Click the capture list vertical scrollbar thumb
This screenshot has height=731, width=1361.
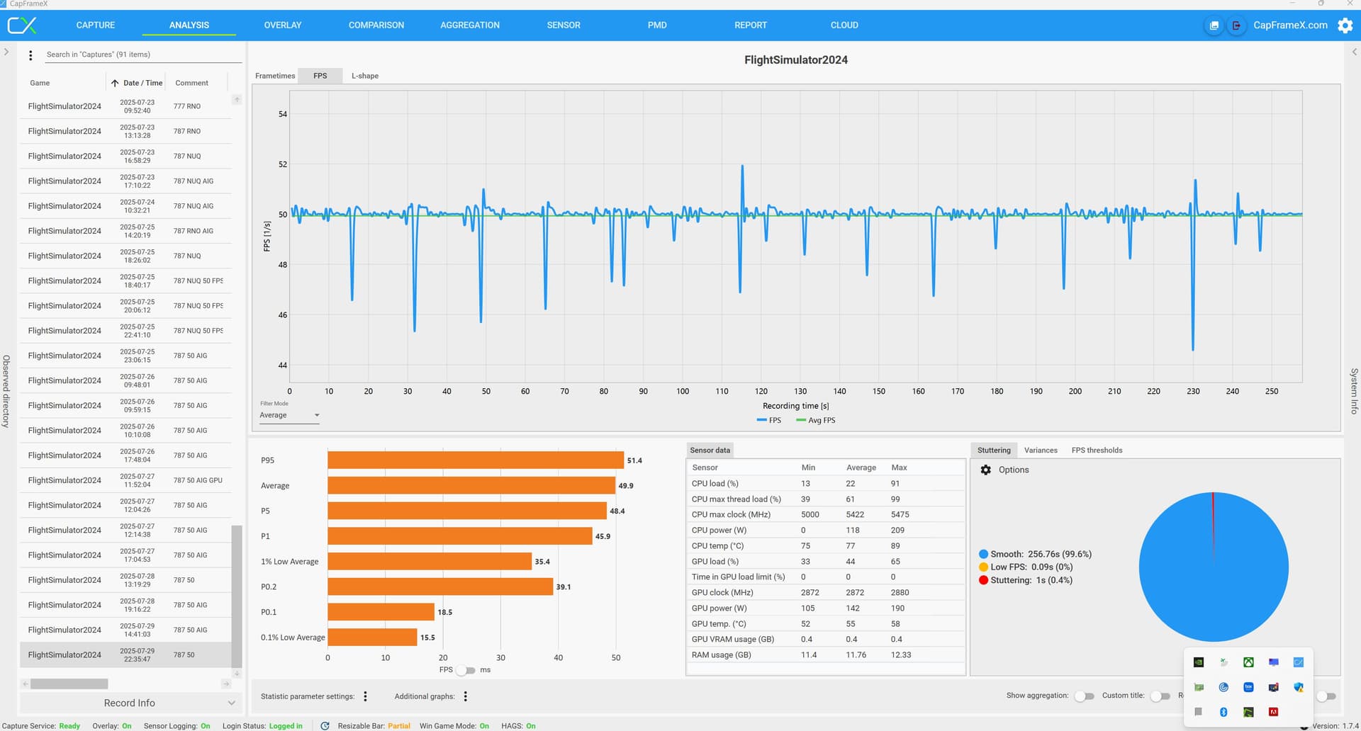point(237,596)
